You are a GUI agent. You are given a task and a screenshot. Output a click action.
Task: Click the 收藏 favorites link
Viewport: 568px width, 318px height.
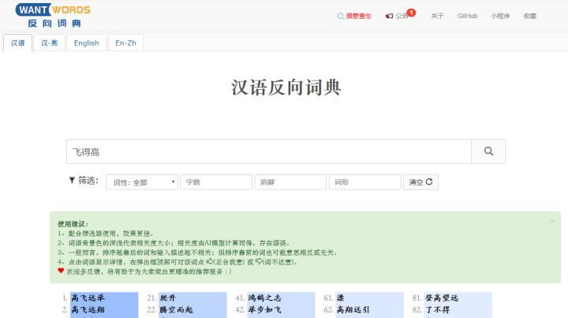[x=529, y=16]
